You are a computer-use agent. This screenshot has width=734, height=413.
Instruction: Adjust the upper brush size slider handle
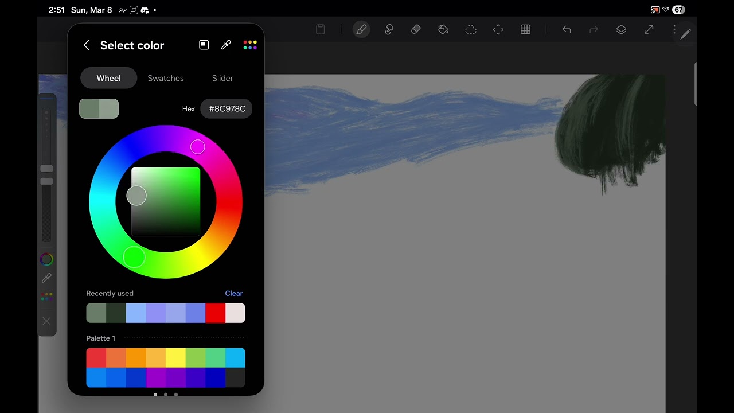point(46,168)
